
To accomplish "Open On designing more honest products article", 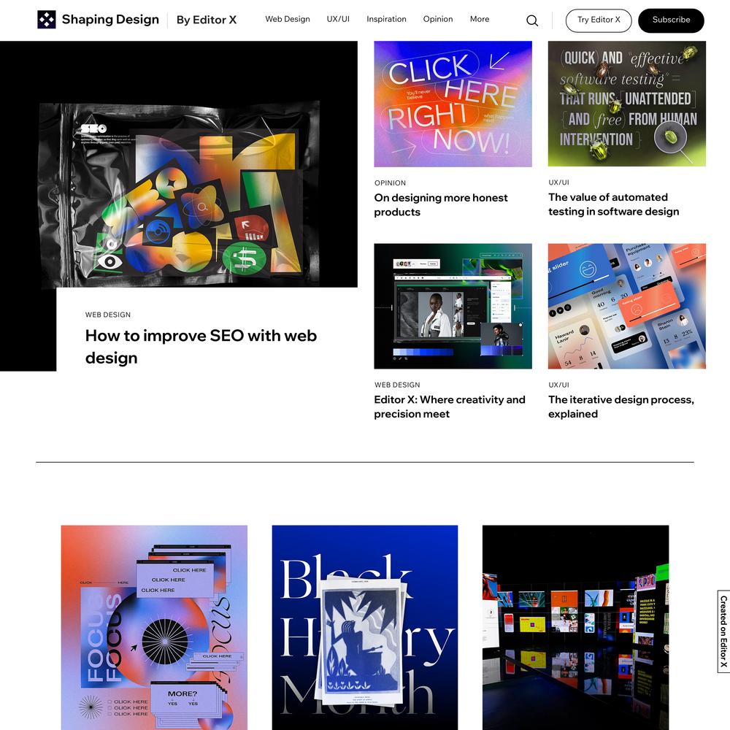I will [x=440, y=205].
